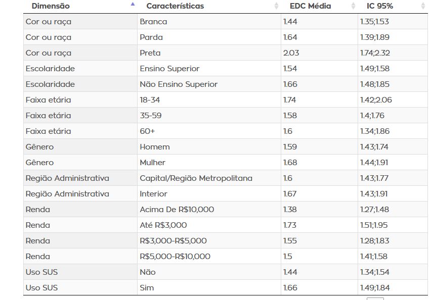
Task: Sort table by EDC Média header label
Action: 310,6
